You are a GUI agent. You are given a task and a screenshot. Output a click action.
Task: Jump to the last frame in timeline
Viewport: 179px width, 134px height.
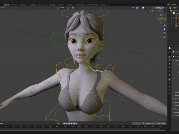pos(76,124)
